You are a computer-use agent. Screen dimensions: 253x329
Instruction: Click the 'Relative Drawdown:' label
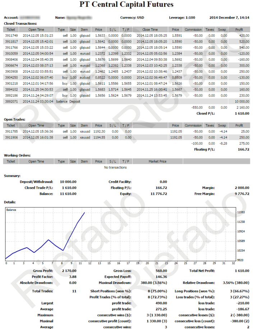[x=199, y=283]
